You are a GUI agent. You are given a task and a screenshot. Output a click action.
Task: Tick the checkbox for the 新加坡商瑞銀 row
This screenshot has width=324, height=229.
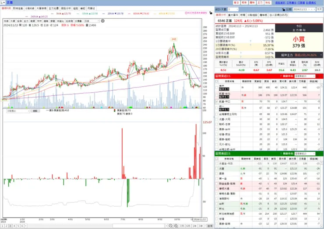(217, 214)
